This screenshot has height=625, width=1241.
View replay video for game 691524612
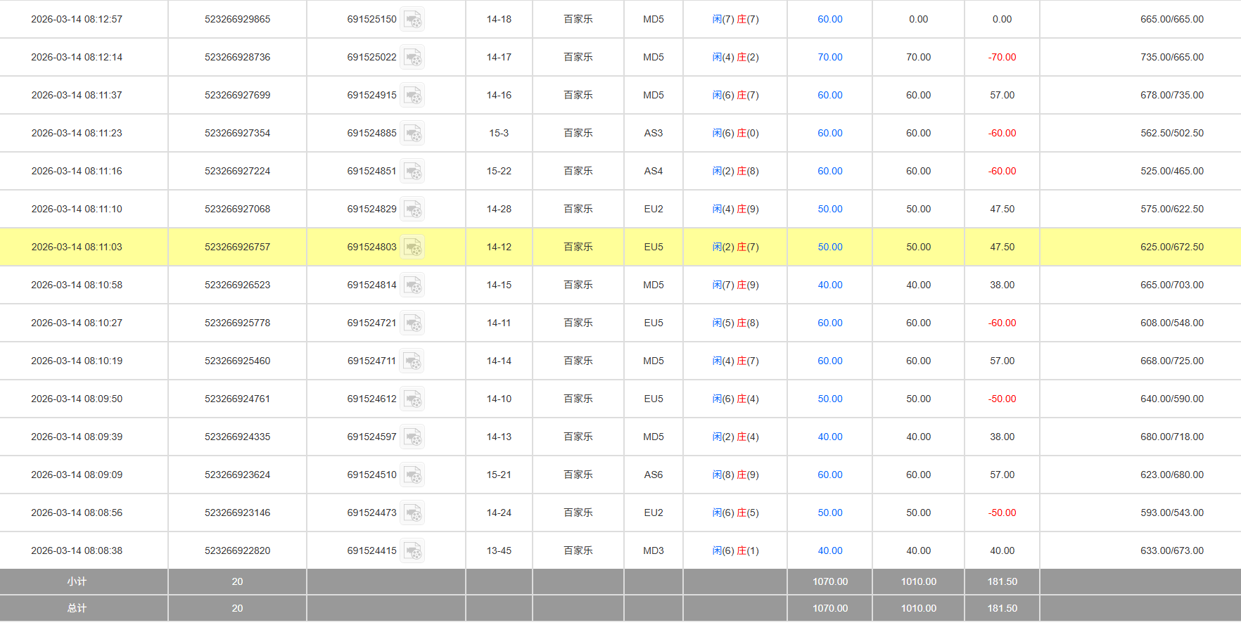click(412, 399)
